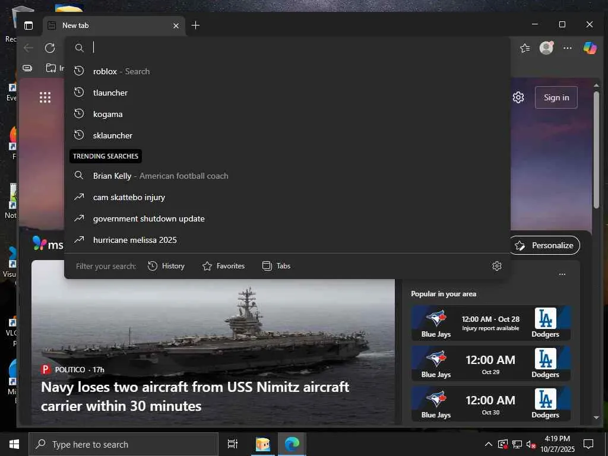Screen dimensions: 608x456
Task: Open the page settings gear icon
Action: (518, 97)
